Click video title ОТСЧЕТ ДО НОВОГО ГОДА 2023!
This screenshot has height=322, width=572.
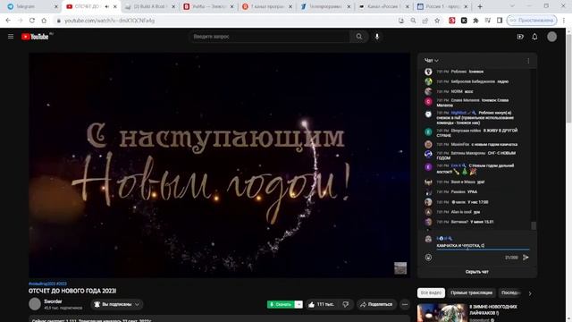tap(72, 291)
